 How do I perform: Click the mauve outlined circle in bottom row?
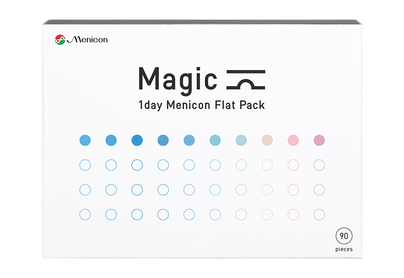[x=319, y=214]
